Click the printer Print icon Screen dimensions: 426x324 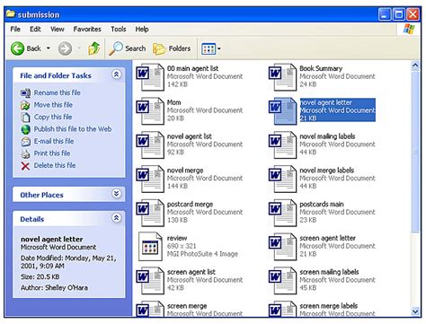click(25, 153)
